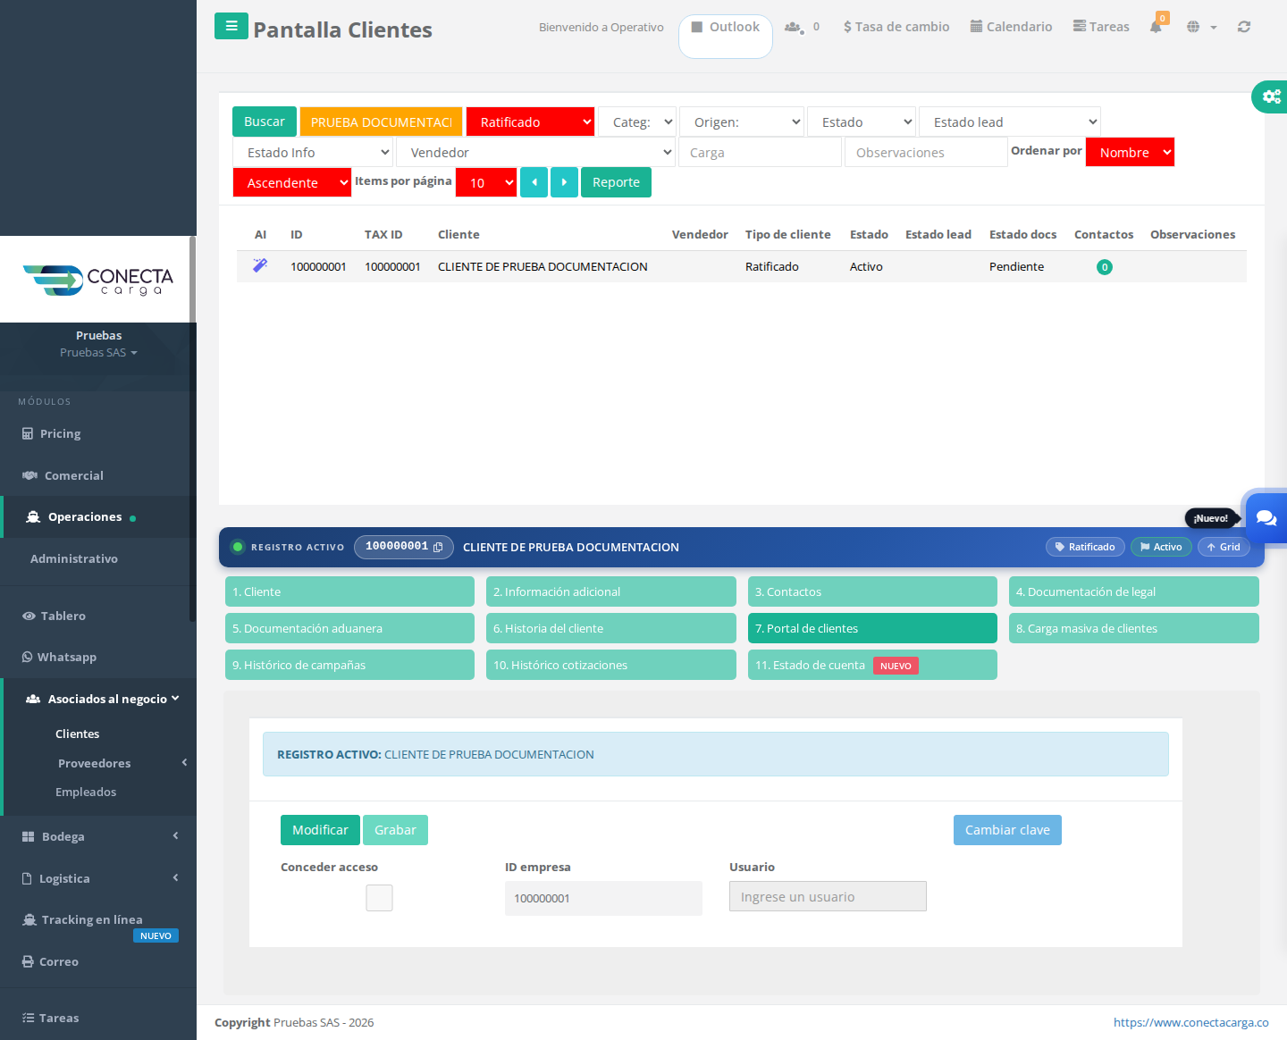The width and height of the screenshot is (1287, 1040).
Task: Click the AI magic wand icon in the row
Action: point(260,265)
